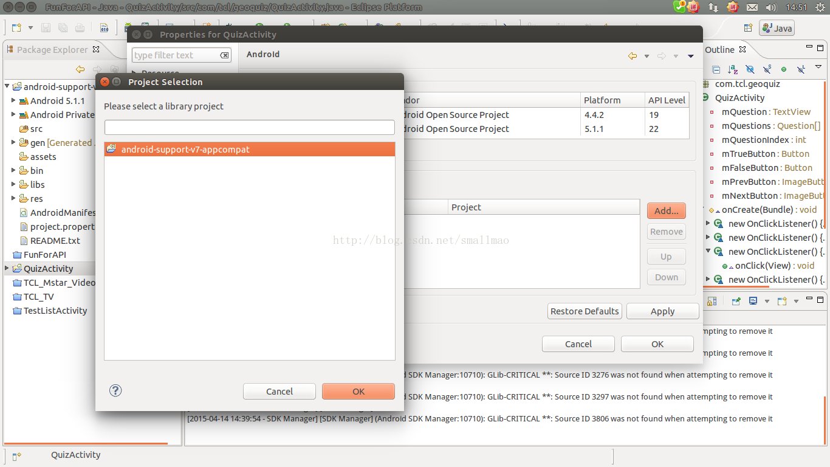
Task: Select the Java perspective button
Action: tap(777, 28)
